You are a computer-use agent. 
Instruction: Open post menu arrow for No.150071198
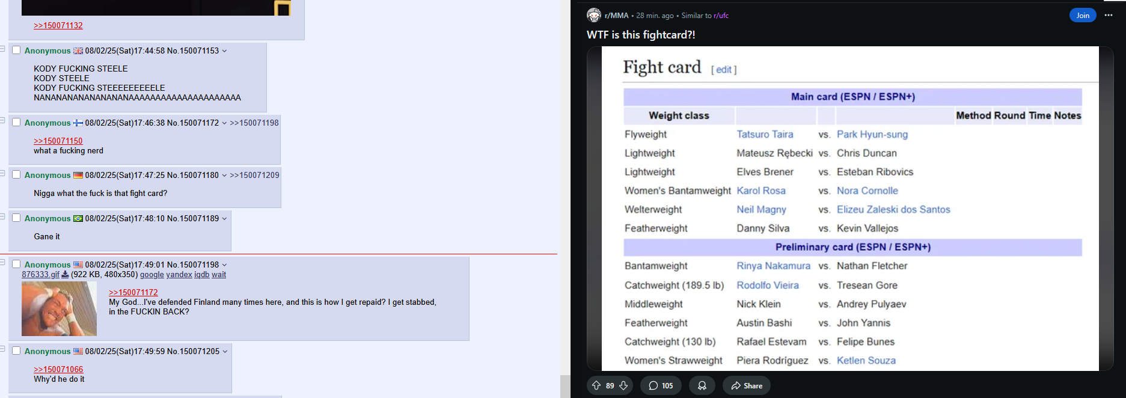coord(225,265)
